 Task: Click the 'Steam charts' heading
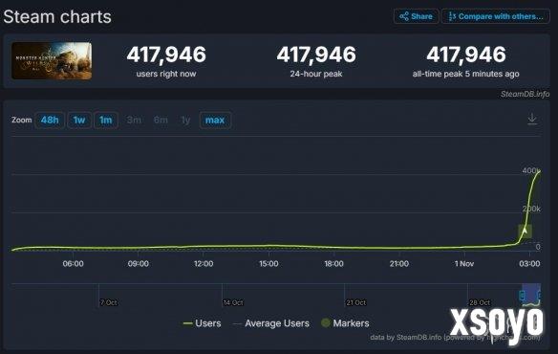point(57,17)
